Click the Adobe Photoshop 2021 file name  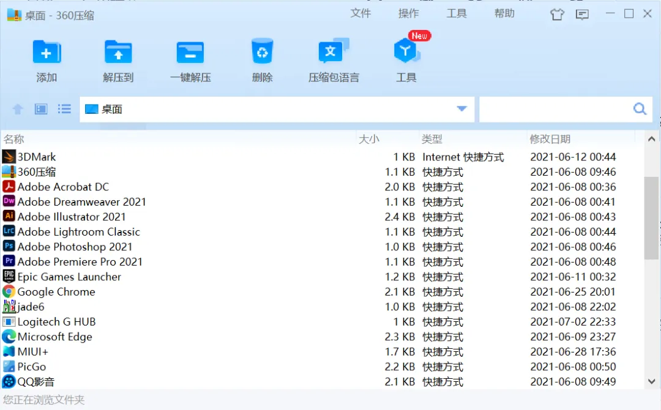75,247
